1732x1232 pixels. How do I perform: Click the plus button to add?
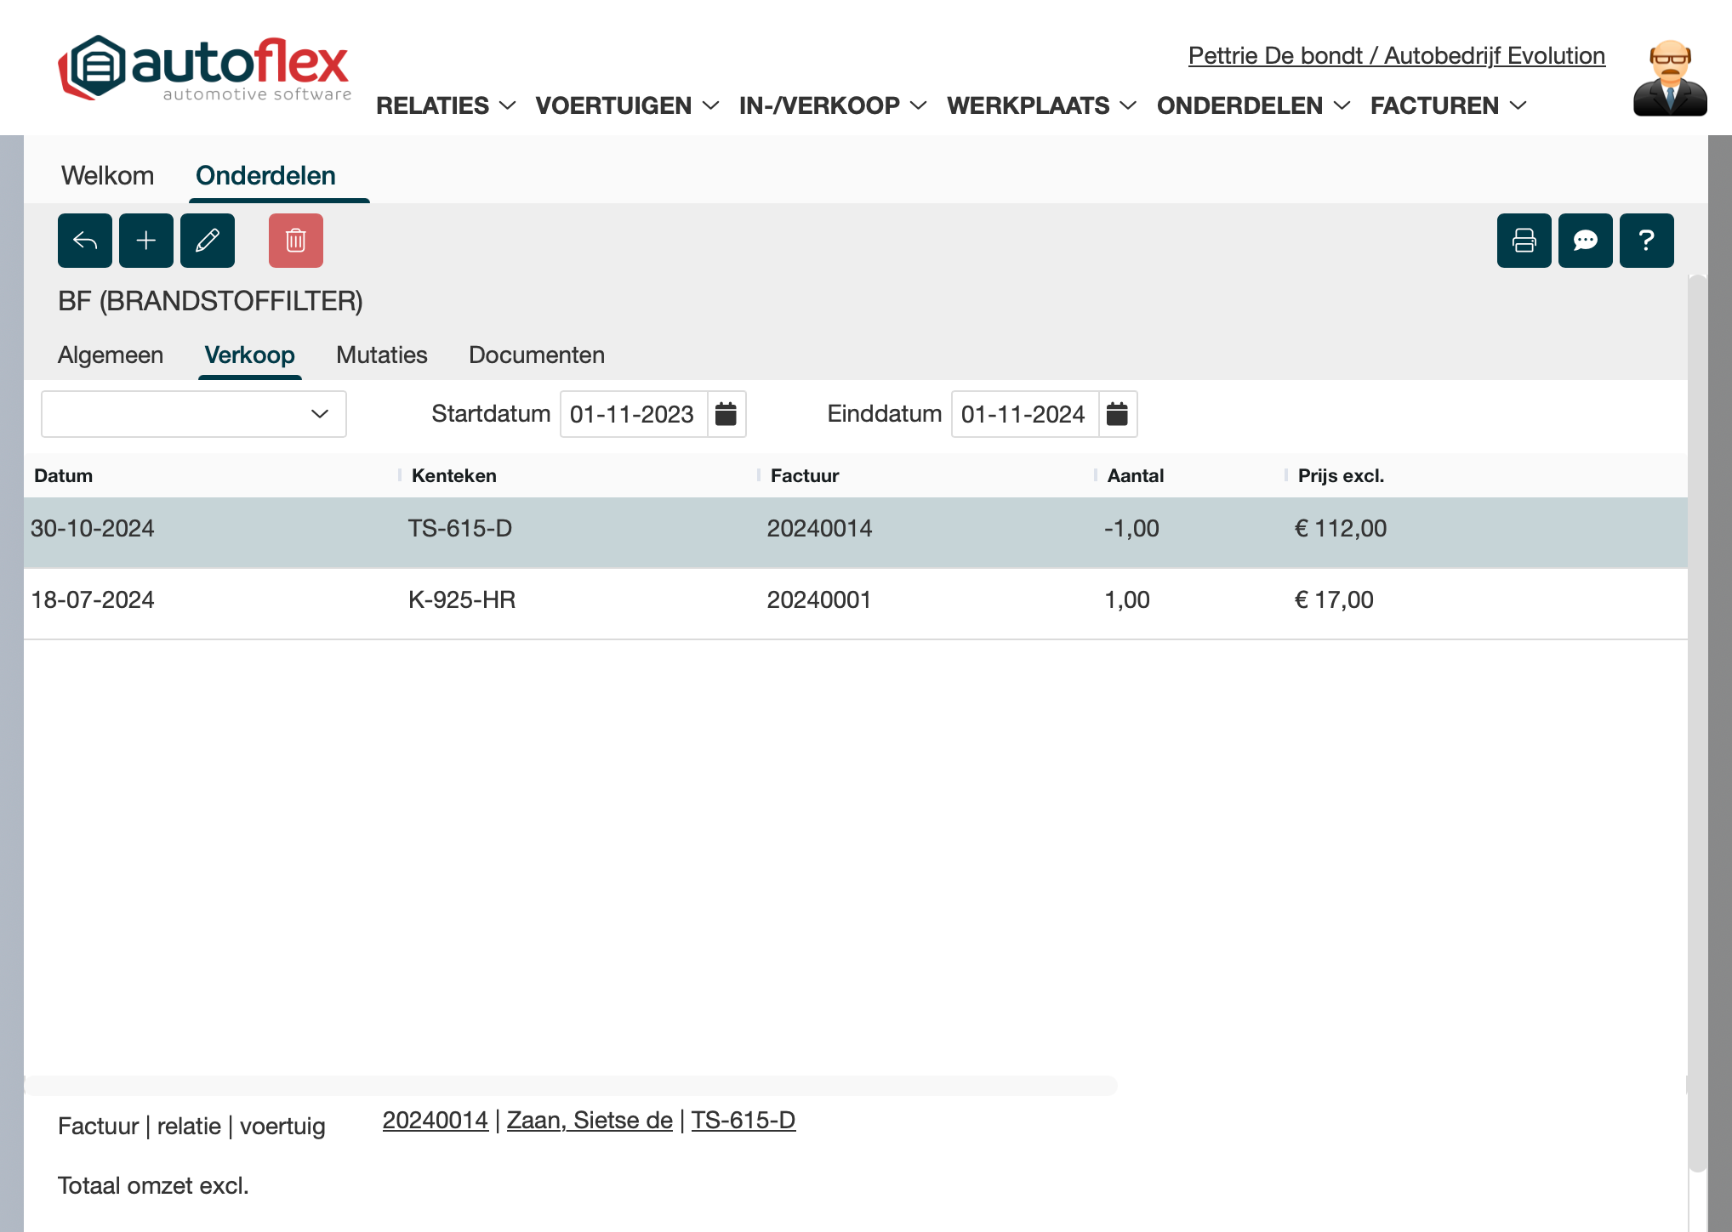146,241
